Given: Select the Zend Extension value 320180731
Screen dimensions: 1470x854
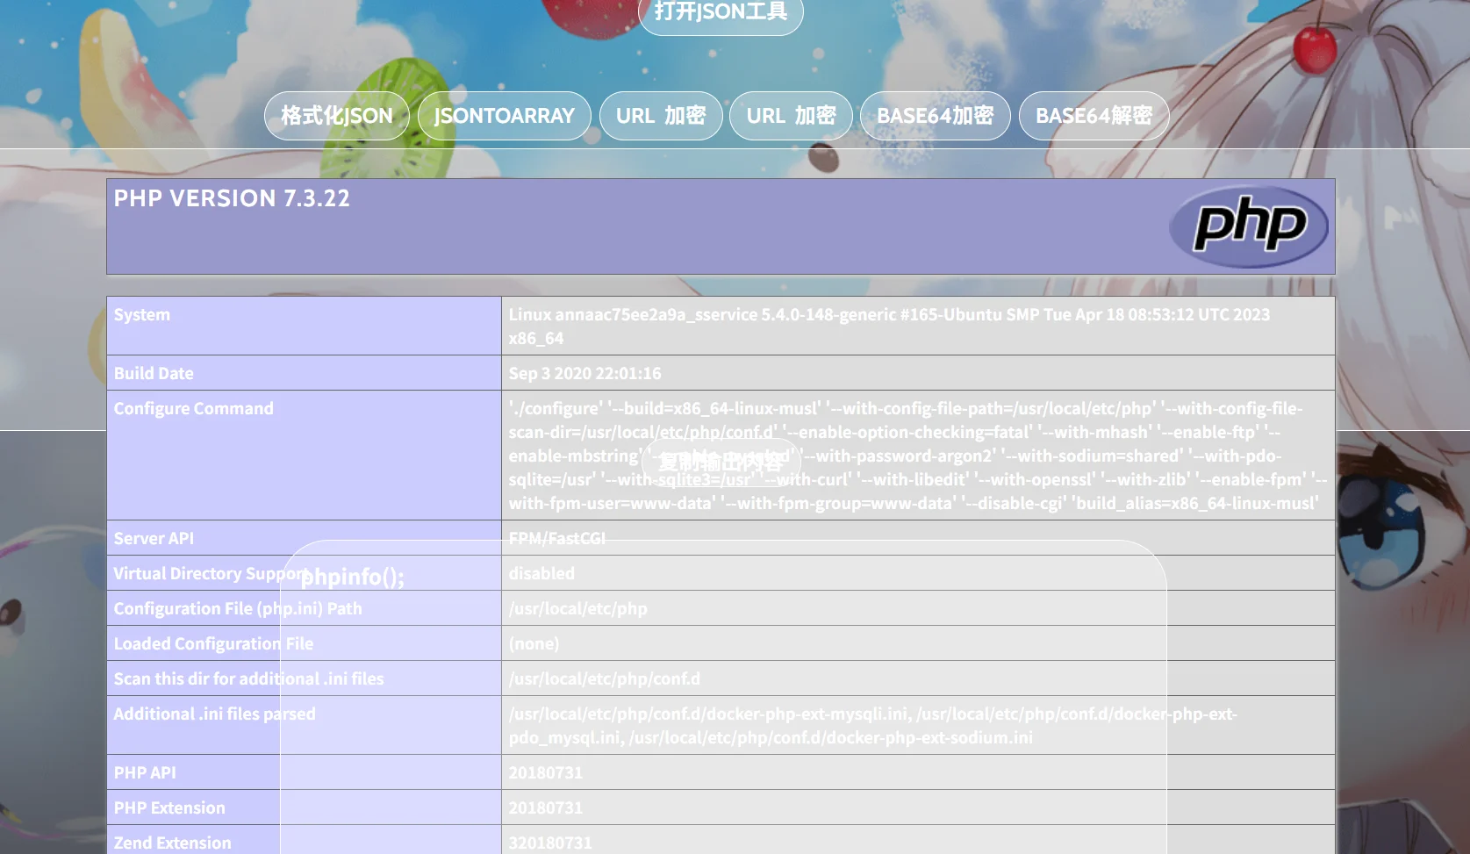Looking at the screenshot, I should point(550,843).
